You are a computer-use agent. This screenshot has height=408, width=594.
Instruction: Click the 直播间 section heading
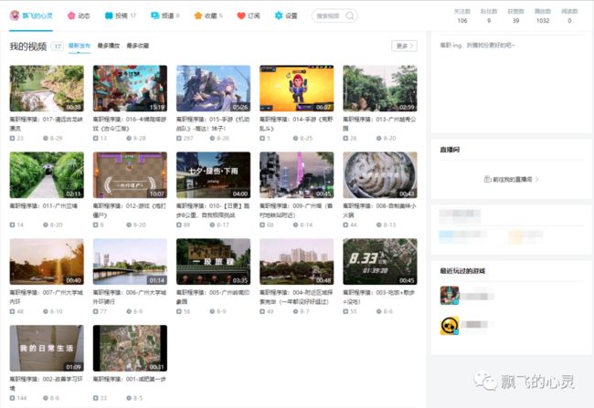tap(450, 150)
